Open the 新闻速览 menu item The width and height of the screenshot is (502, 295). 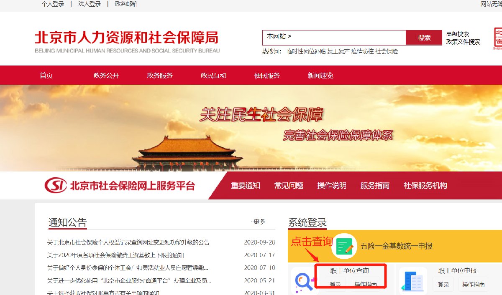(x=320, y=76)
